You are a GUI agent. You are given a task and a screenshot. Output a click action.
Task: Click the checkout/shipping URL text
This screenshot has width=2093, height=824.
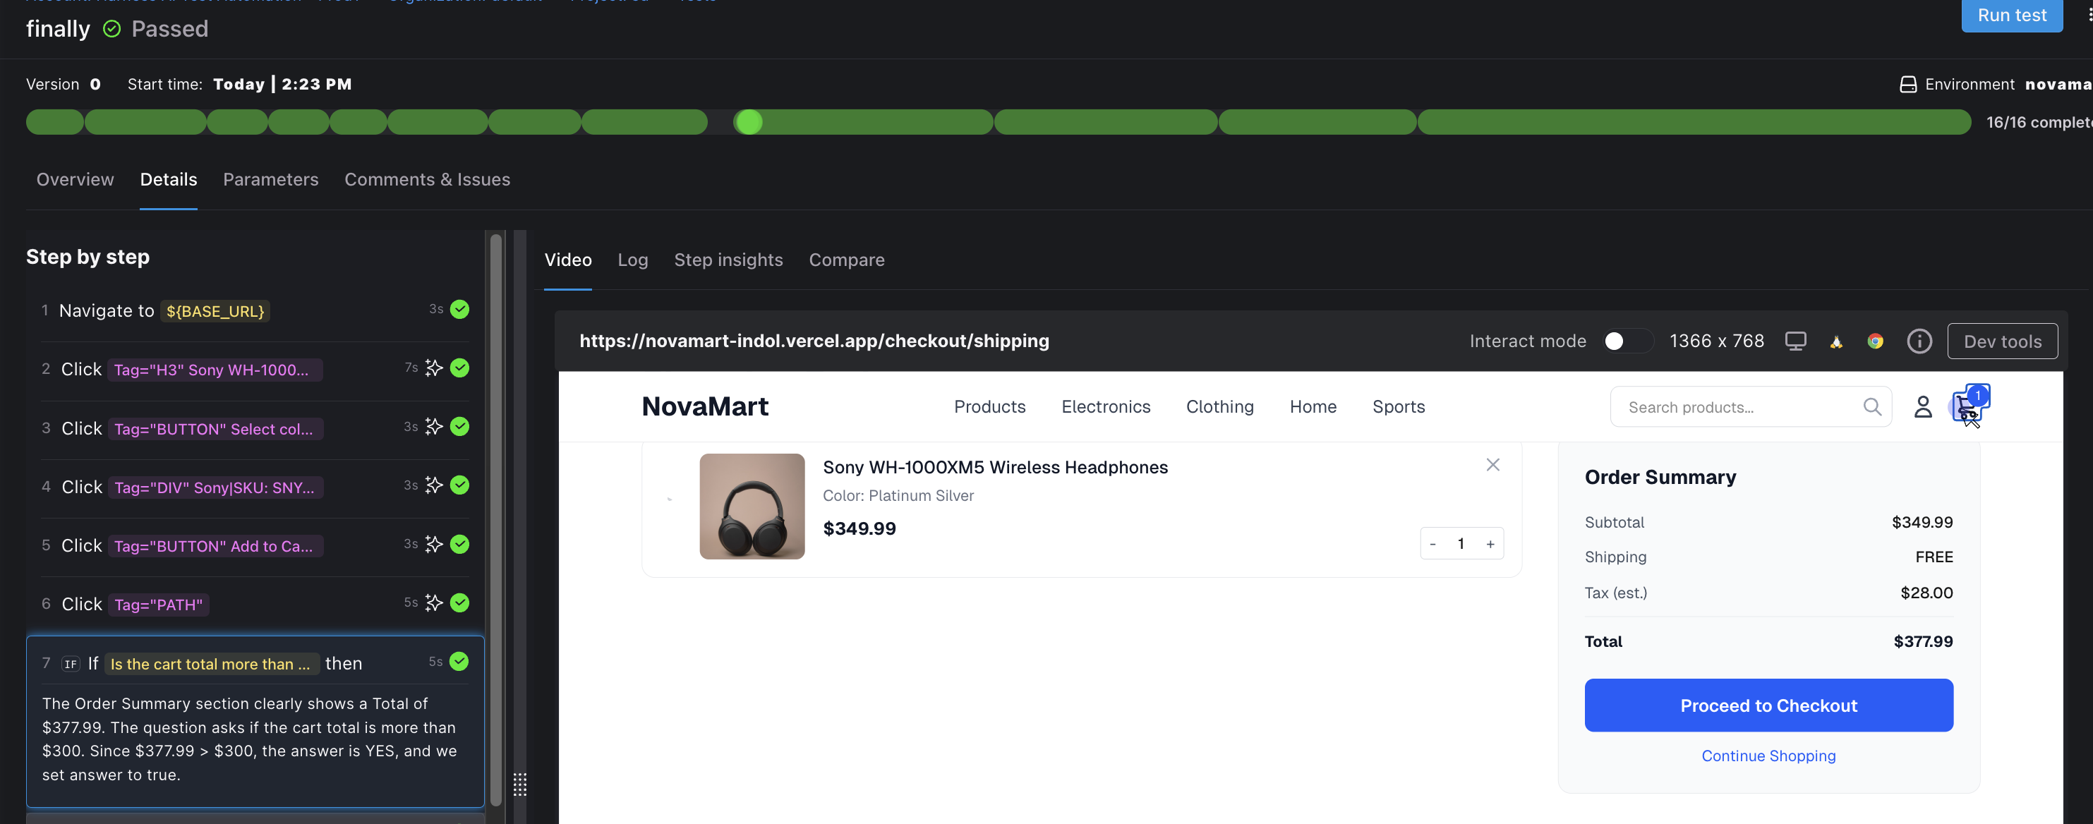tap(814, 341)
